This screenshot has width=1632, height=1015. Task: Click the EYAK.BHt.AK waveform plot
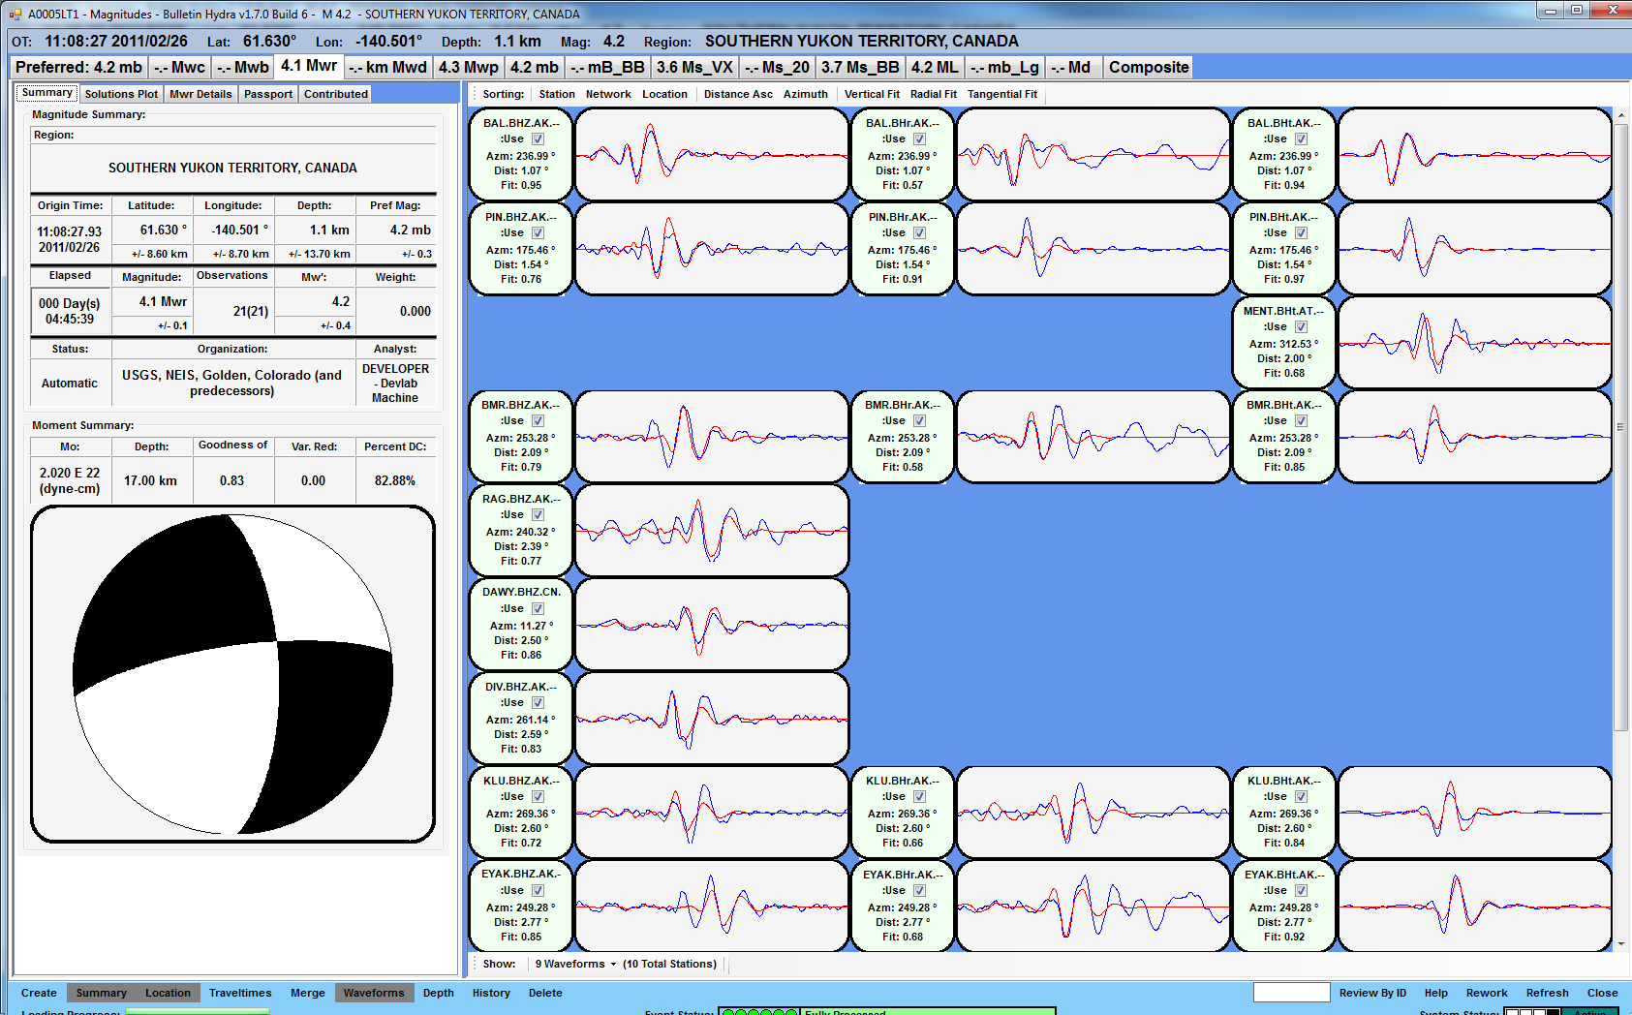[1475, 906]
